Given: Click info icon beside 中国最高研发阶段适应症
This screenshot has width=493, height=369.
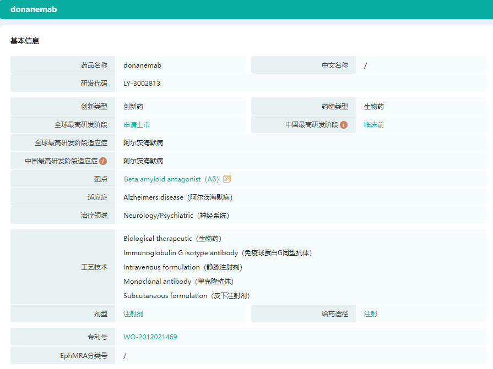Looking at the screenshot, I should (103, 161).
